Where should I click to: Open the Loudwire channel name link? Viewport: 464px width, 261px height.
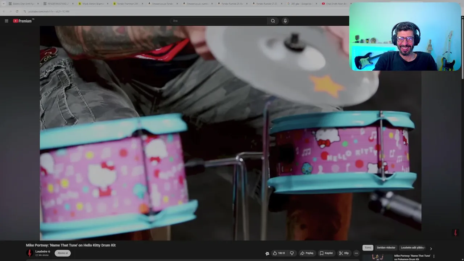(x=41, y=252)
